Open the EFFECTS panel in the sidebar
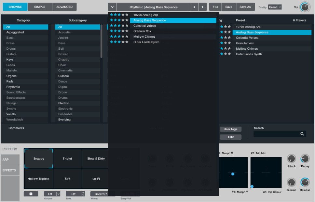 coord(10,170)
